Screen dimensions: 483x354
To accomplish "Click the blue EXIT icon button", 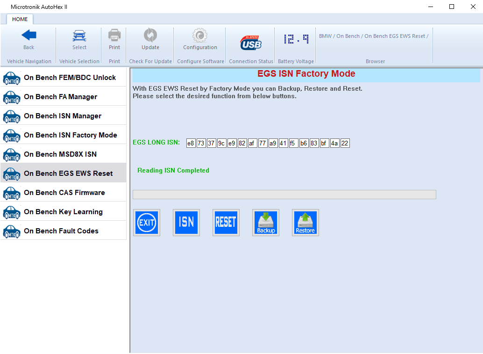I will point(147,223).
